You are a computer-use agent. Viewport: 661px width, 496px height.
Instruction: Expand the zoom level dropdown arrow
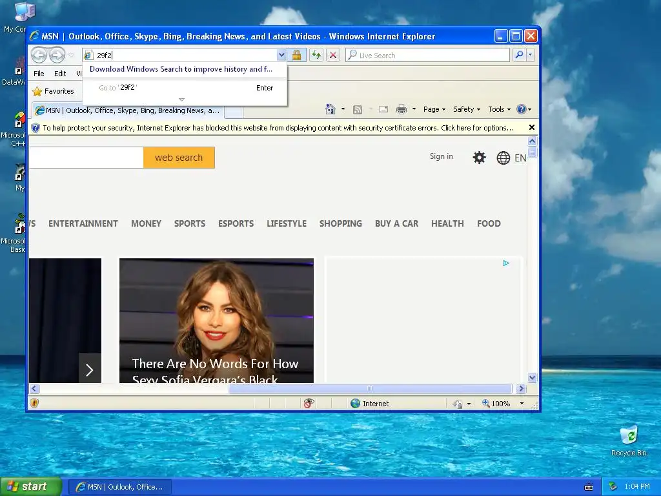[x=522, y=404]
